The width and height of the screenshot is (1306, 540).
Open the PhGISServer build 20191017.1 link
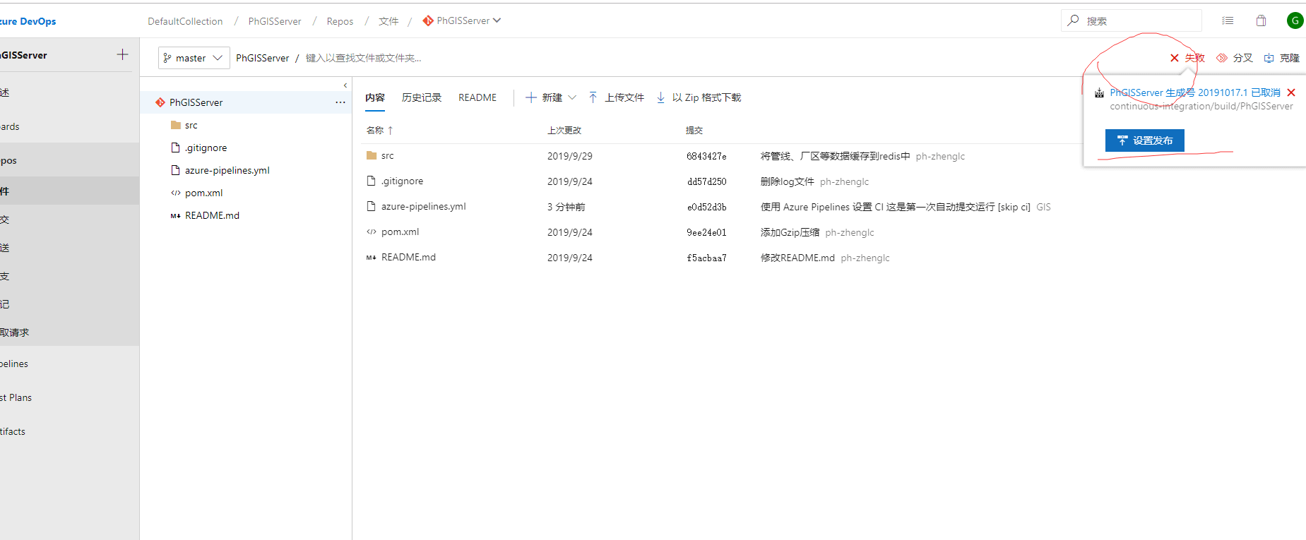[1194, 92]
